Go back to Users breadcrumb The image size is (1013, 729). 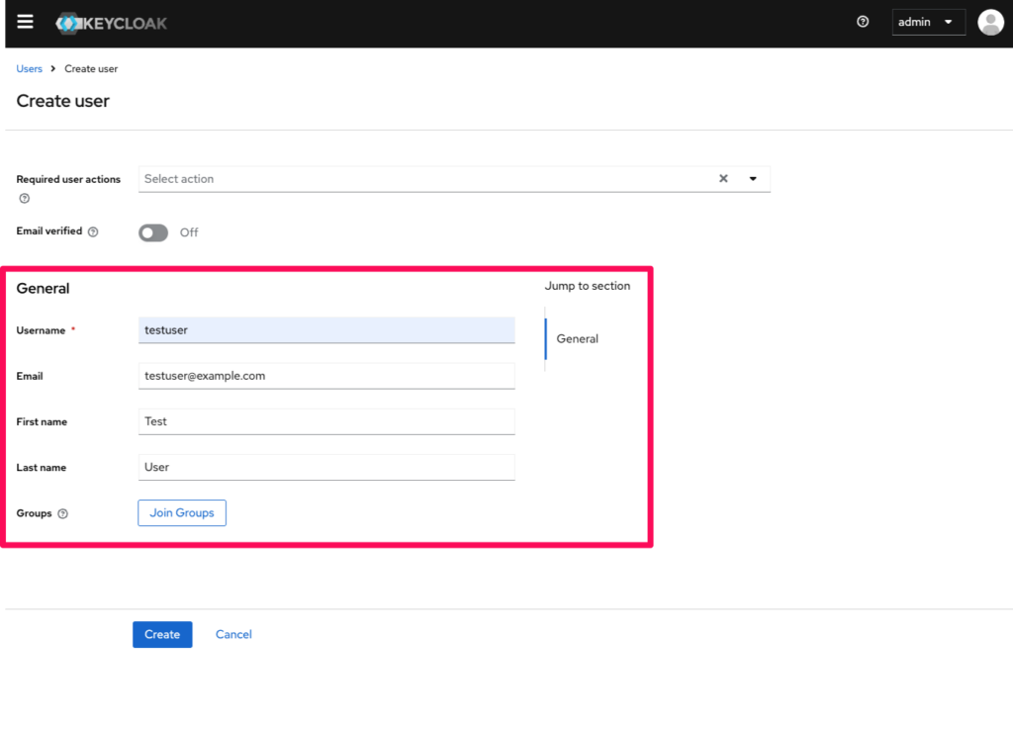coord(30,69)
